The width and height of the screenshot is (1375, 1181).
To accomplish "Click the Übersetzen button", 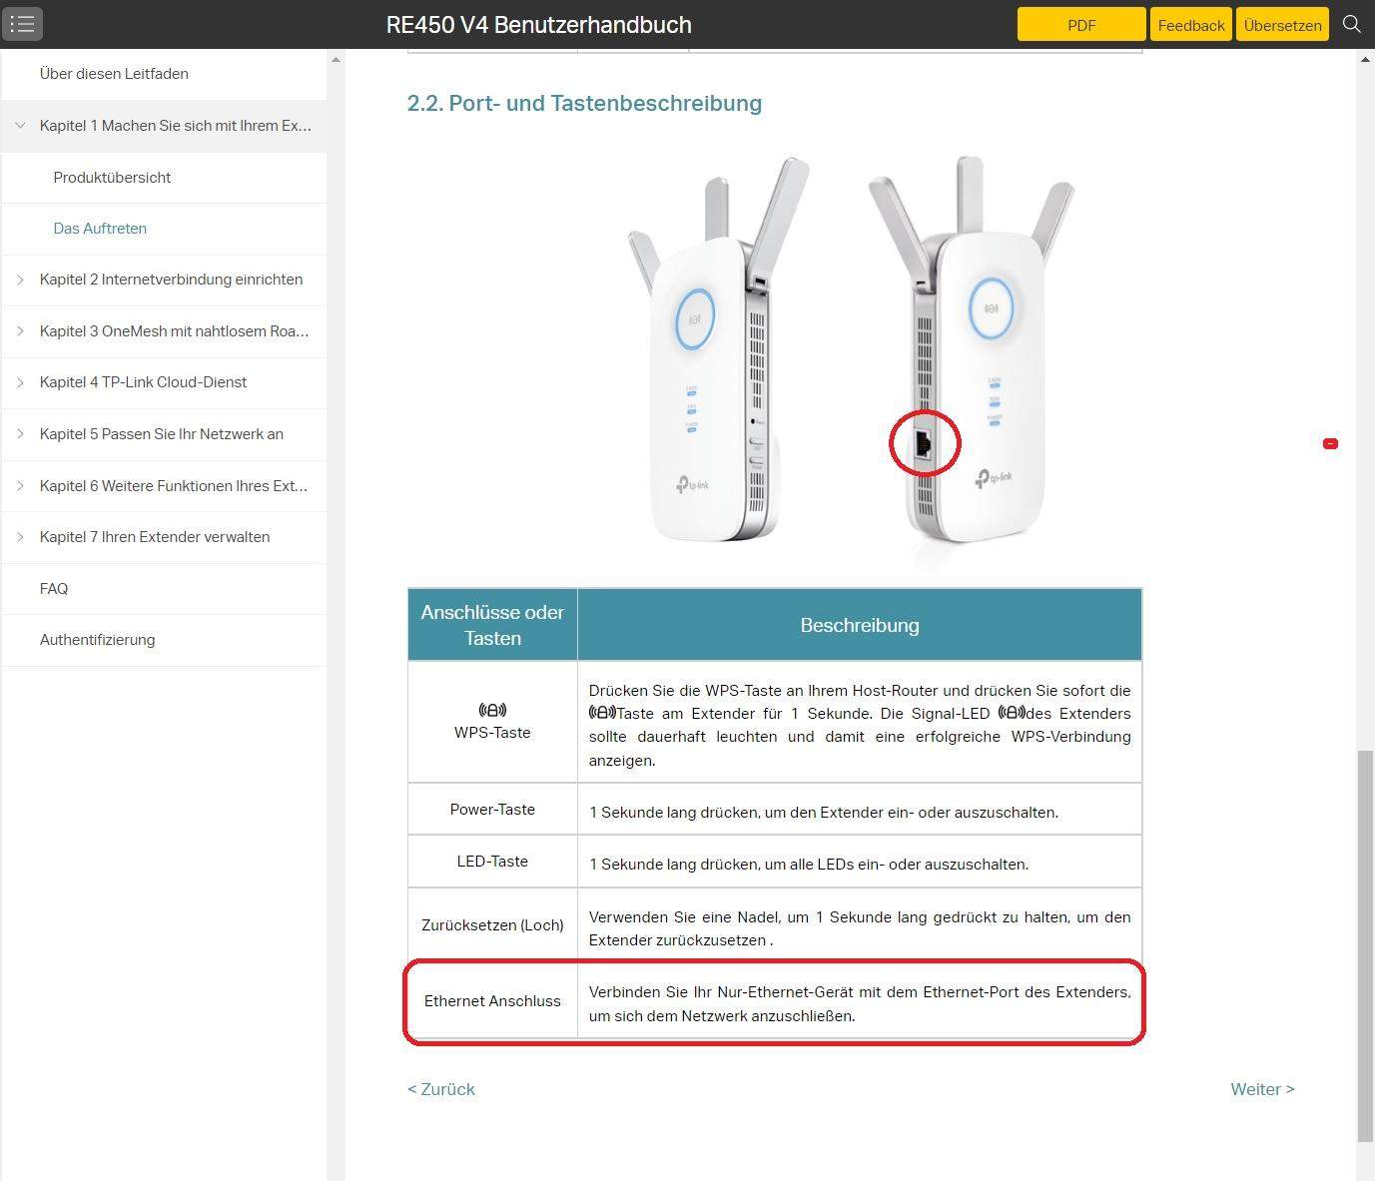I will [1282, 24].
